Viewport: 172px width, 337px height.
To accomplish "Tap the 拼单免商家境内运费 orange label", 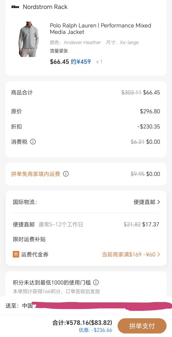I will (36, 174).
